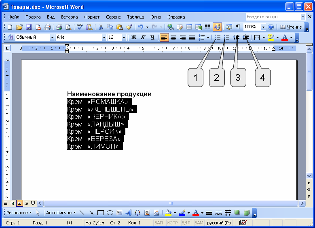Open the font size 12 dropdown
This screenshot has width=315, height=228.
coord(124,37)
